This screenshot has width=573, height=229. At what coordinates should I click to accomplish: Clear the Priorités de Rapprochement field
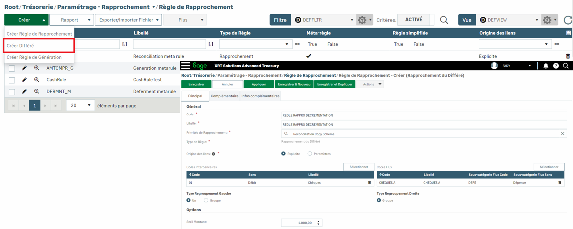pos(562,134)
